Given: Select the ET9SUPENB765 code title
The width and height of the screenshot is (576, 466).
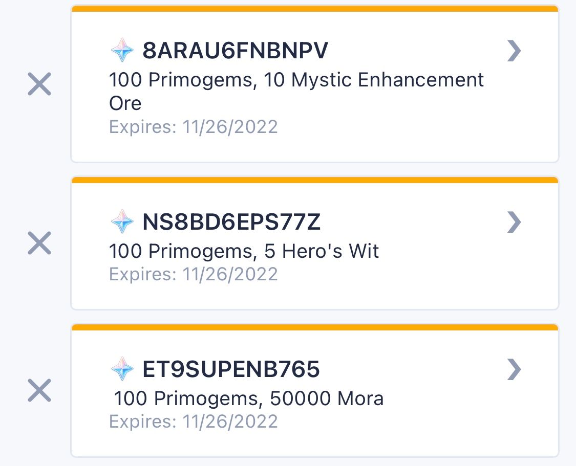Looking at the screenshot, I should 230,368.
